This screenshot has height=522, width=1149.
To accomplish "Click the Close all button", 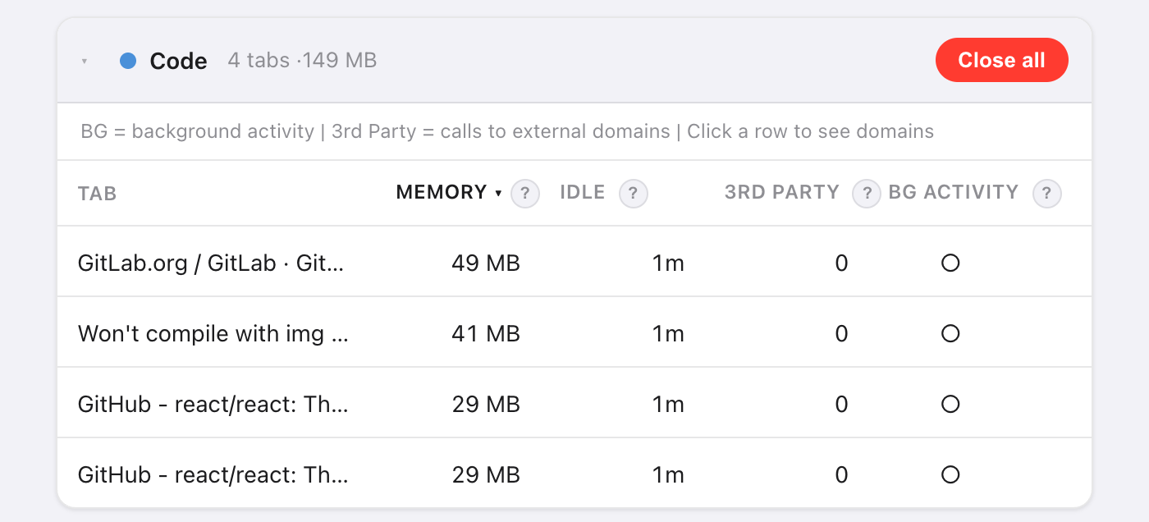I will point(1001,60).
